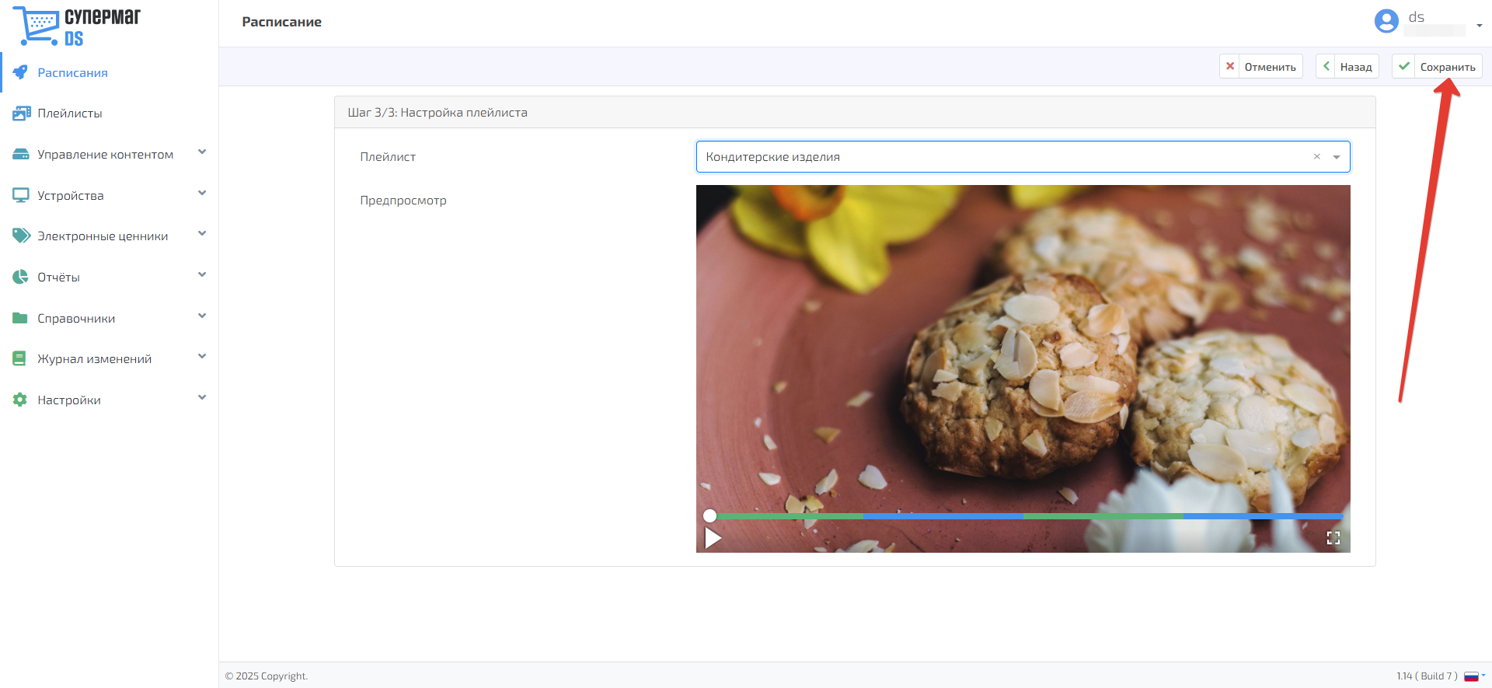1492x688 pixels.
Task: Expand the Настройки submenu chevron
Action: (x=202, y=397)
